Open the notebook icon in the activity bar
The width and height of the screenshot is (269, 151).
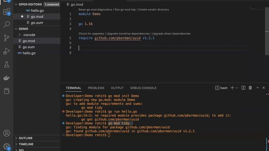7,91
